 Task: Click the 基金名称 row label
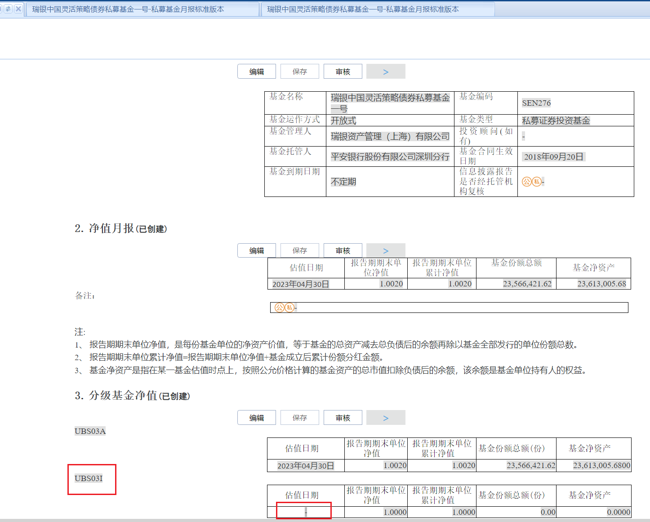tap(286, 97)
